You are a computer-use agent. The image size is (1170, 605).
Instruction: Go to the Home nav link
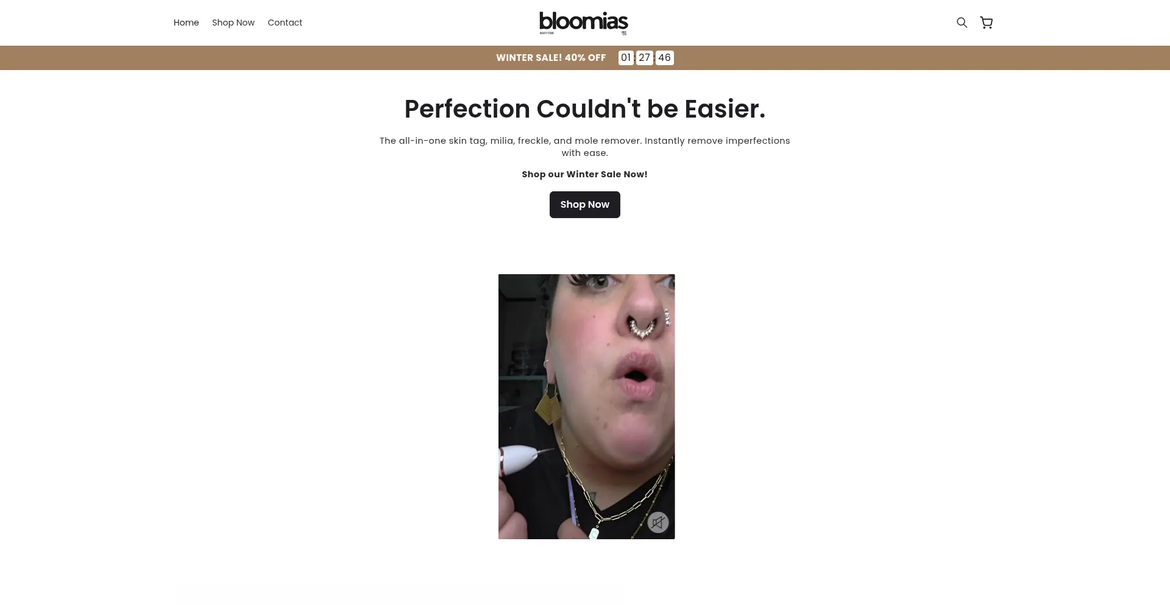(186, 23)
